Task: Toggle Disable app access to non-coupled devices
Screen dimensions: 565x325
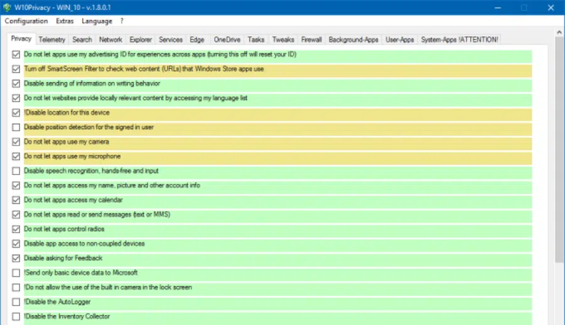Action: (x=16, y=243)
